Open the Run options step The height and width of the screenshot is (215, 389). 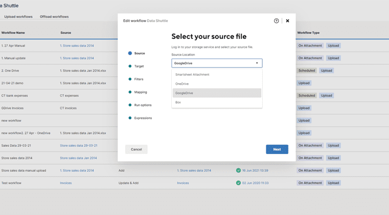[140, 105]
